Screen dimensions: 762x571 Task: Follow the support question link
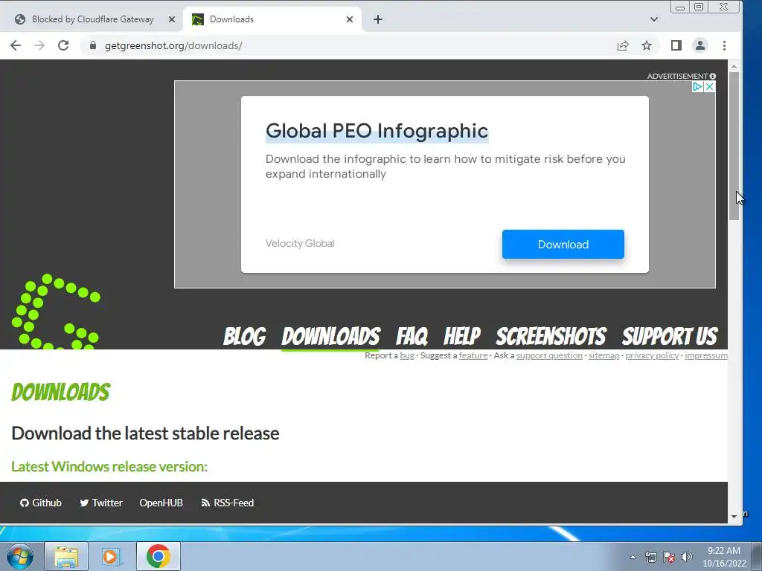tap(549, 355)
